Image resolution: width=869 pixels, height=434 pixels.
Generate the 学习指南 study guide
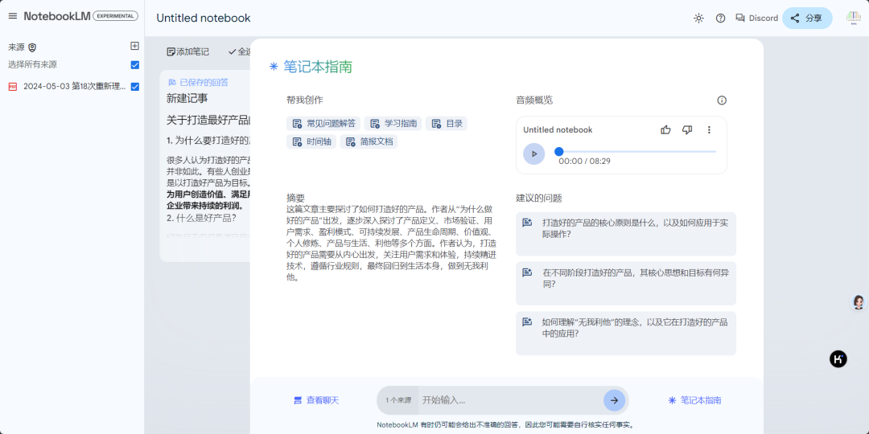coord(393,123)
